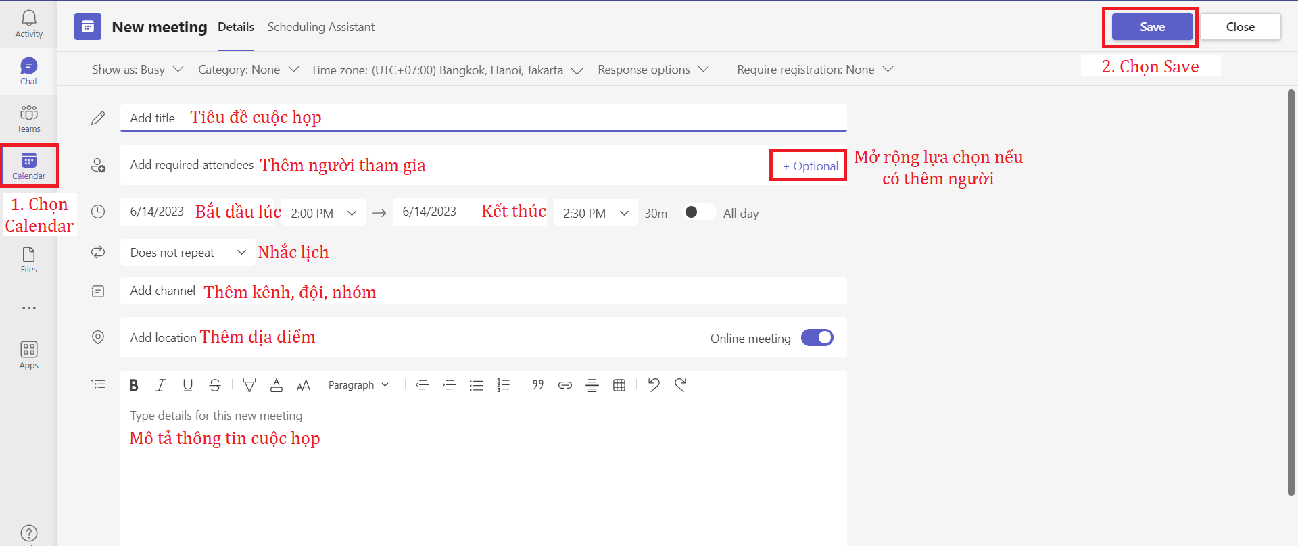1298x546 pixels.
Task: Insert a numbered list
Action: tap(504, 385)
